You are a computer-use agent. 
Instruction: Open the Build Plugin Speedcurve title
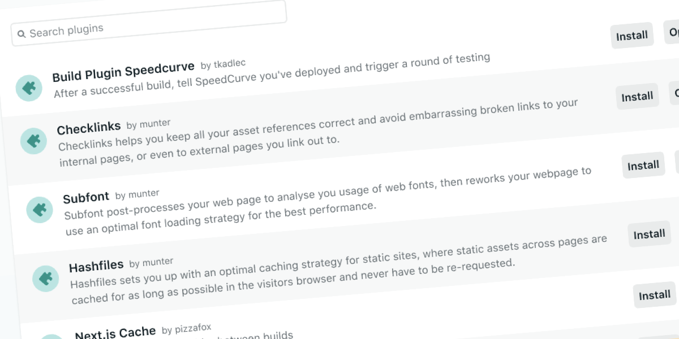[123, 72]
